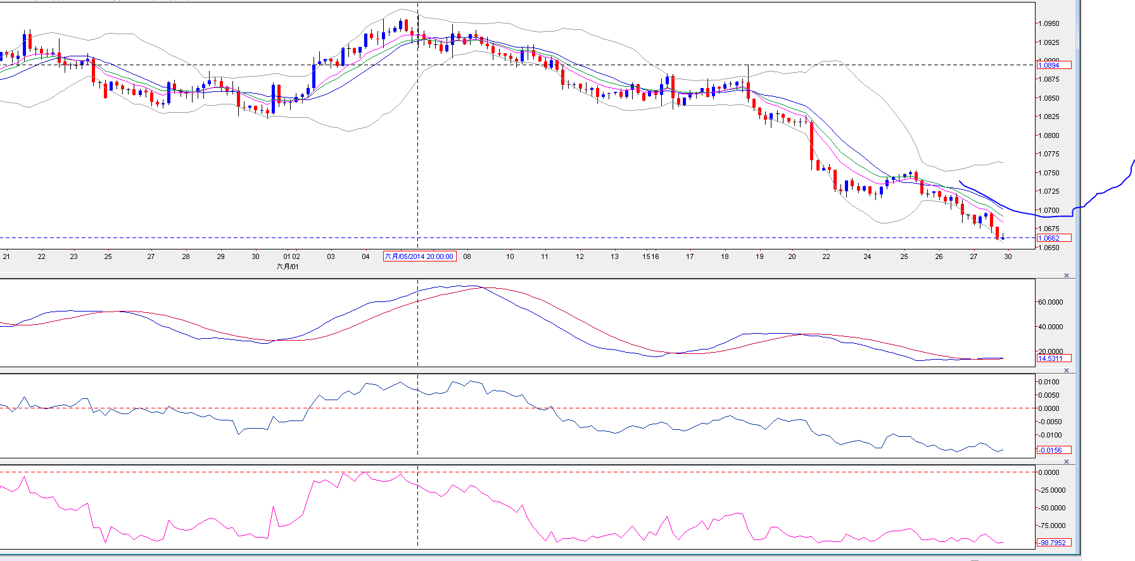Click the -50.0000 tick on bottom panel axis
This screenshot has height=561, width=1135.
[x=1051, y=508]
